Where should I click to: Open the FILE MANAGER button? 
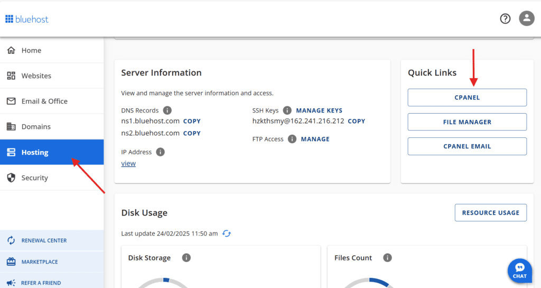[x=467, y=122]
